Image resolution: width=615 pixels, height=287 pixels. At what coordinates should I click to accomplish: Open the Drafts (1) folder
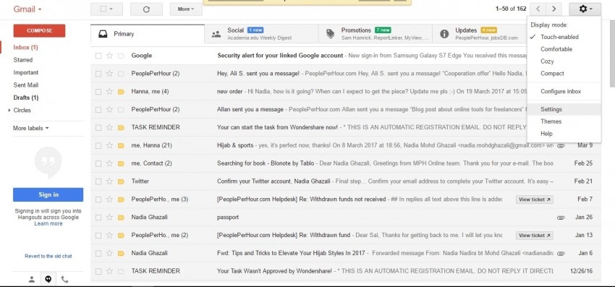coord(26,98)
